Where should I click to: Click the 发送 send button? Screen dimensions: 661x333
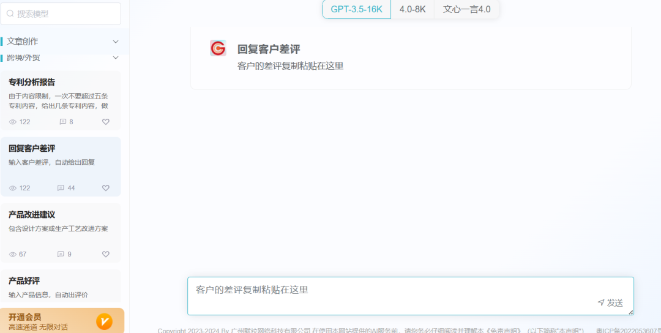tap(610, 302)
